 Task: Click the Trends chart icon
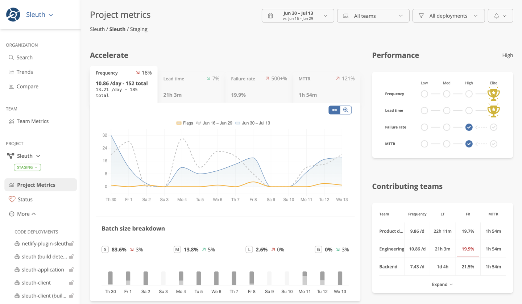[11, 72]
